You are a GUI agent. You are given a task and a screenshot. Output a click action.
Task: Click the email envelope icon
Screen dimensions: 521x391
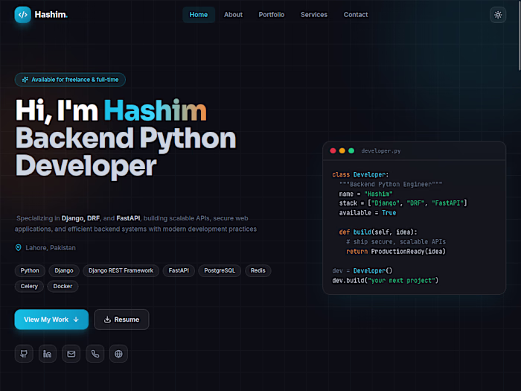click(x=71, y=354)
